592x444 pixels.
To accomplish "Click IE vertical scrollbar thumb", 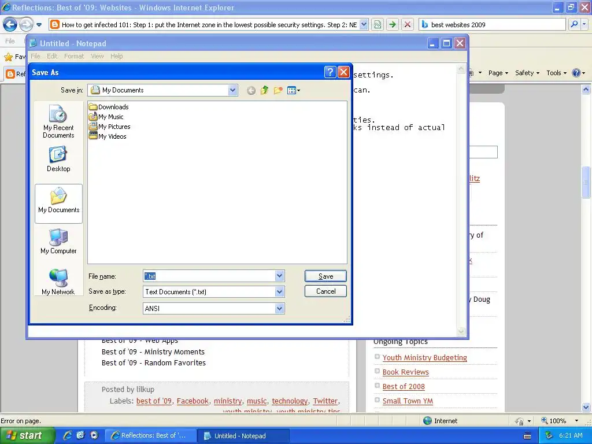I will pyautogui.click(x=586, y=182).
